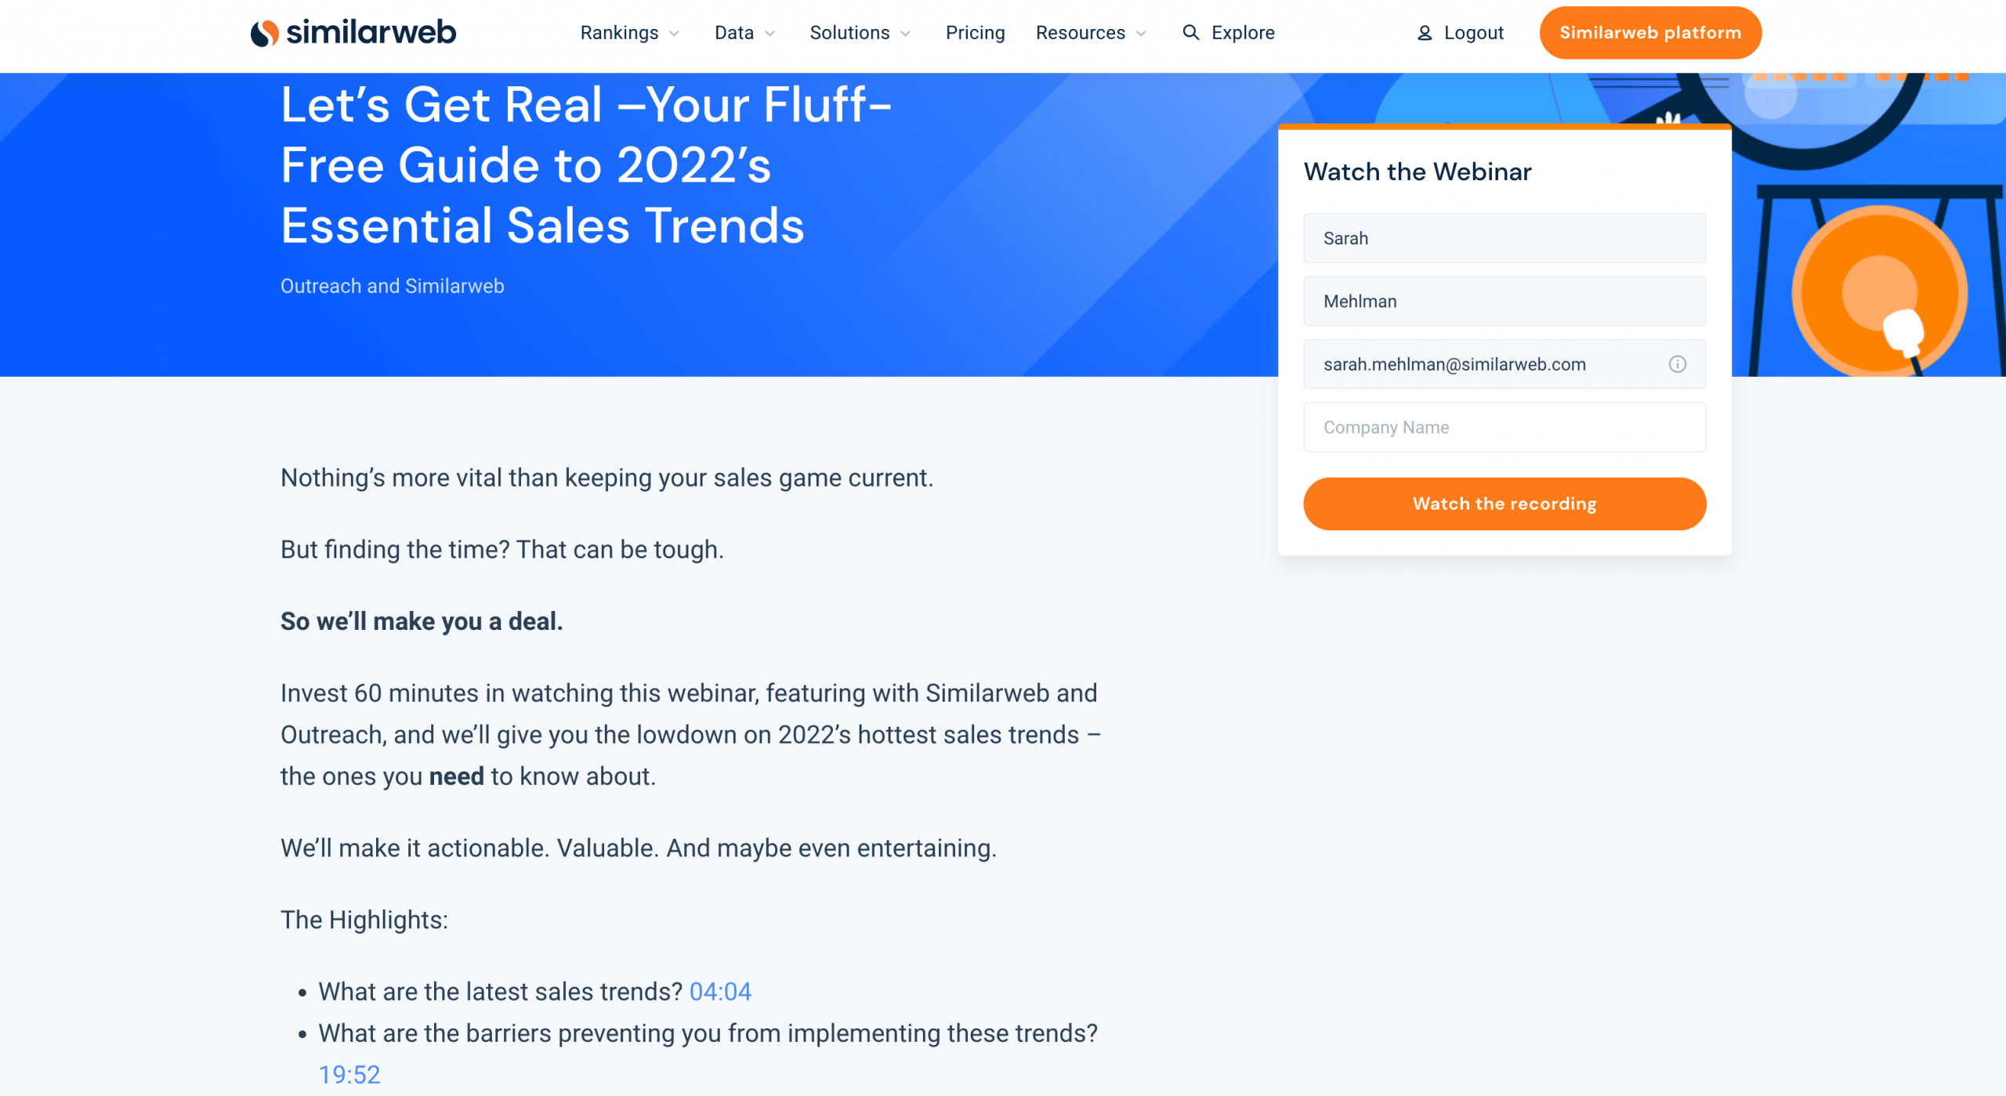Screen dimensions: 2006x1096
Task: Click the user account icon
Action: pyautogui.click(x=1424, y=31)
